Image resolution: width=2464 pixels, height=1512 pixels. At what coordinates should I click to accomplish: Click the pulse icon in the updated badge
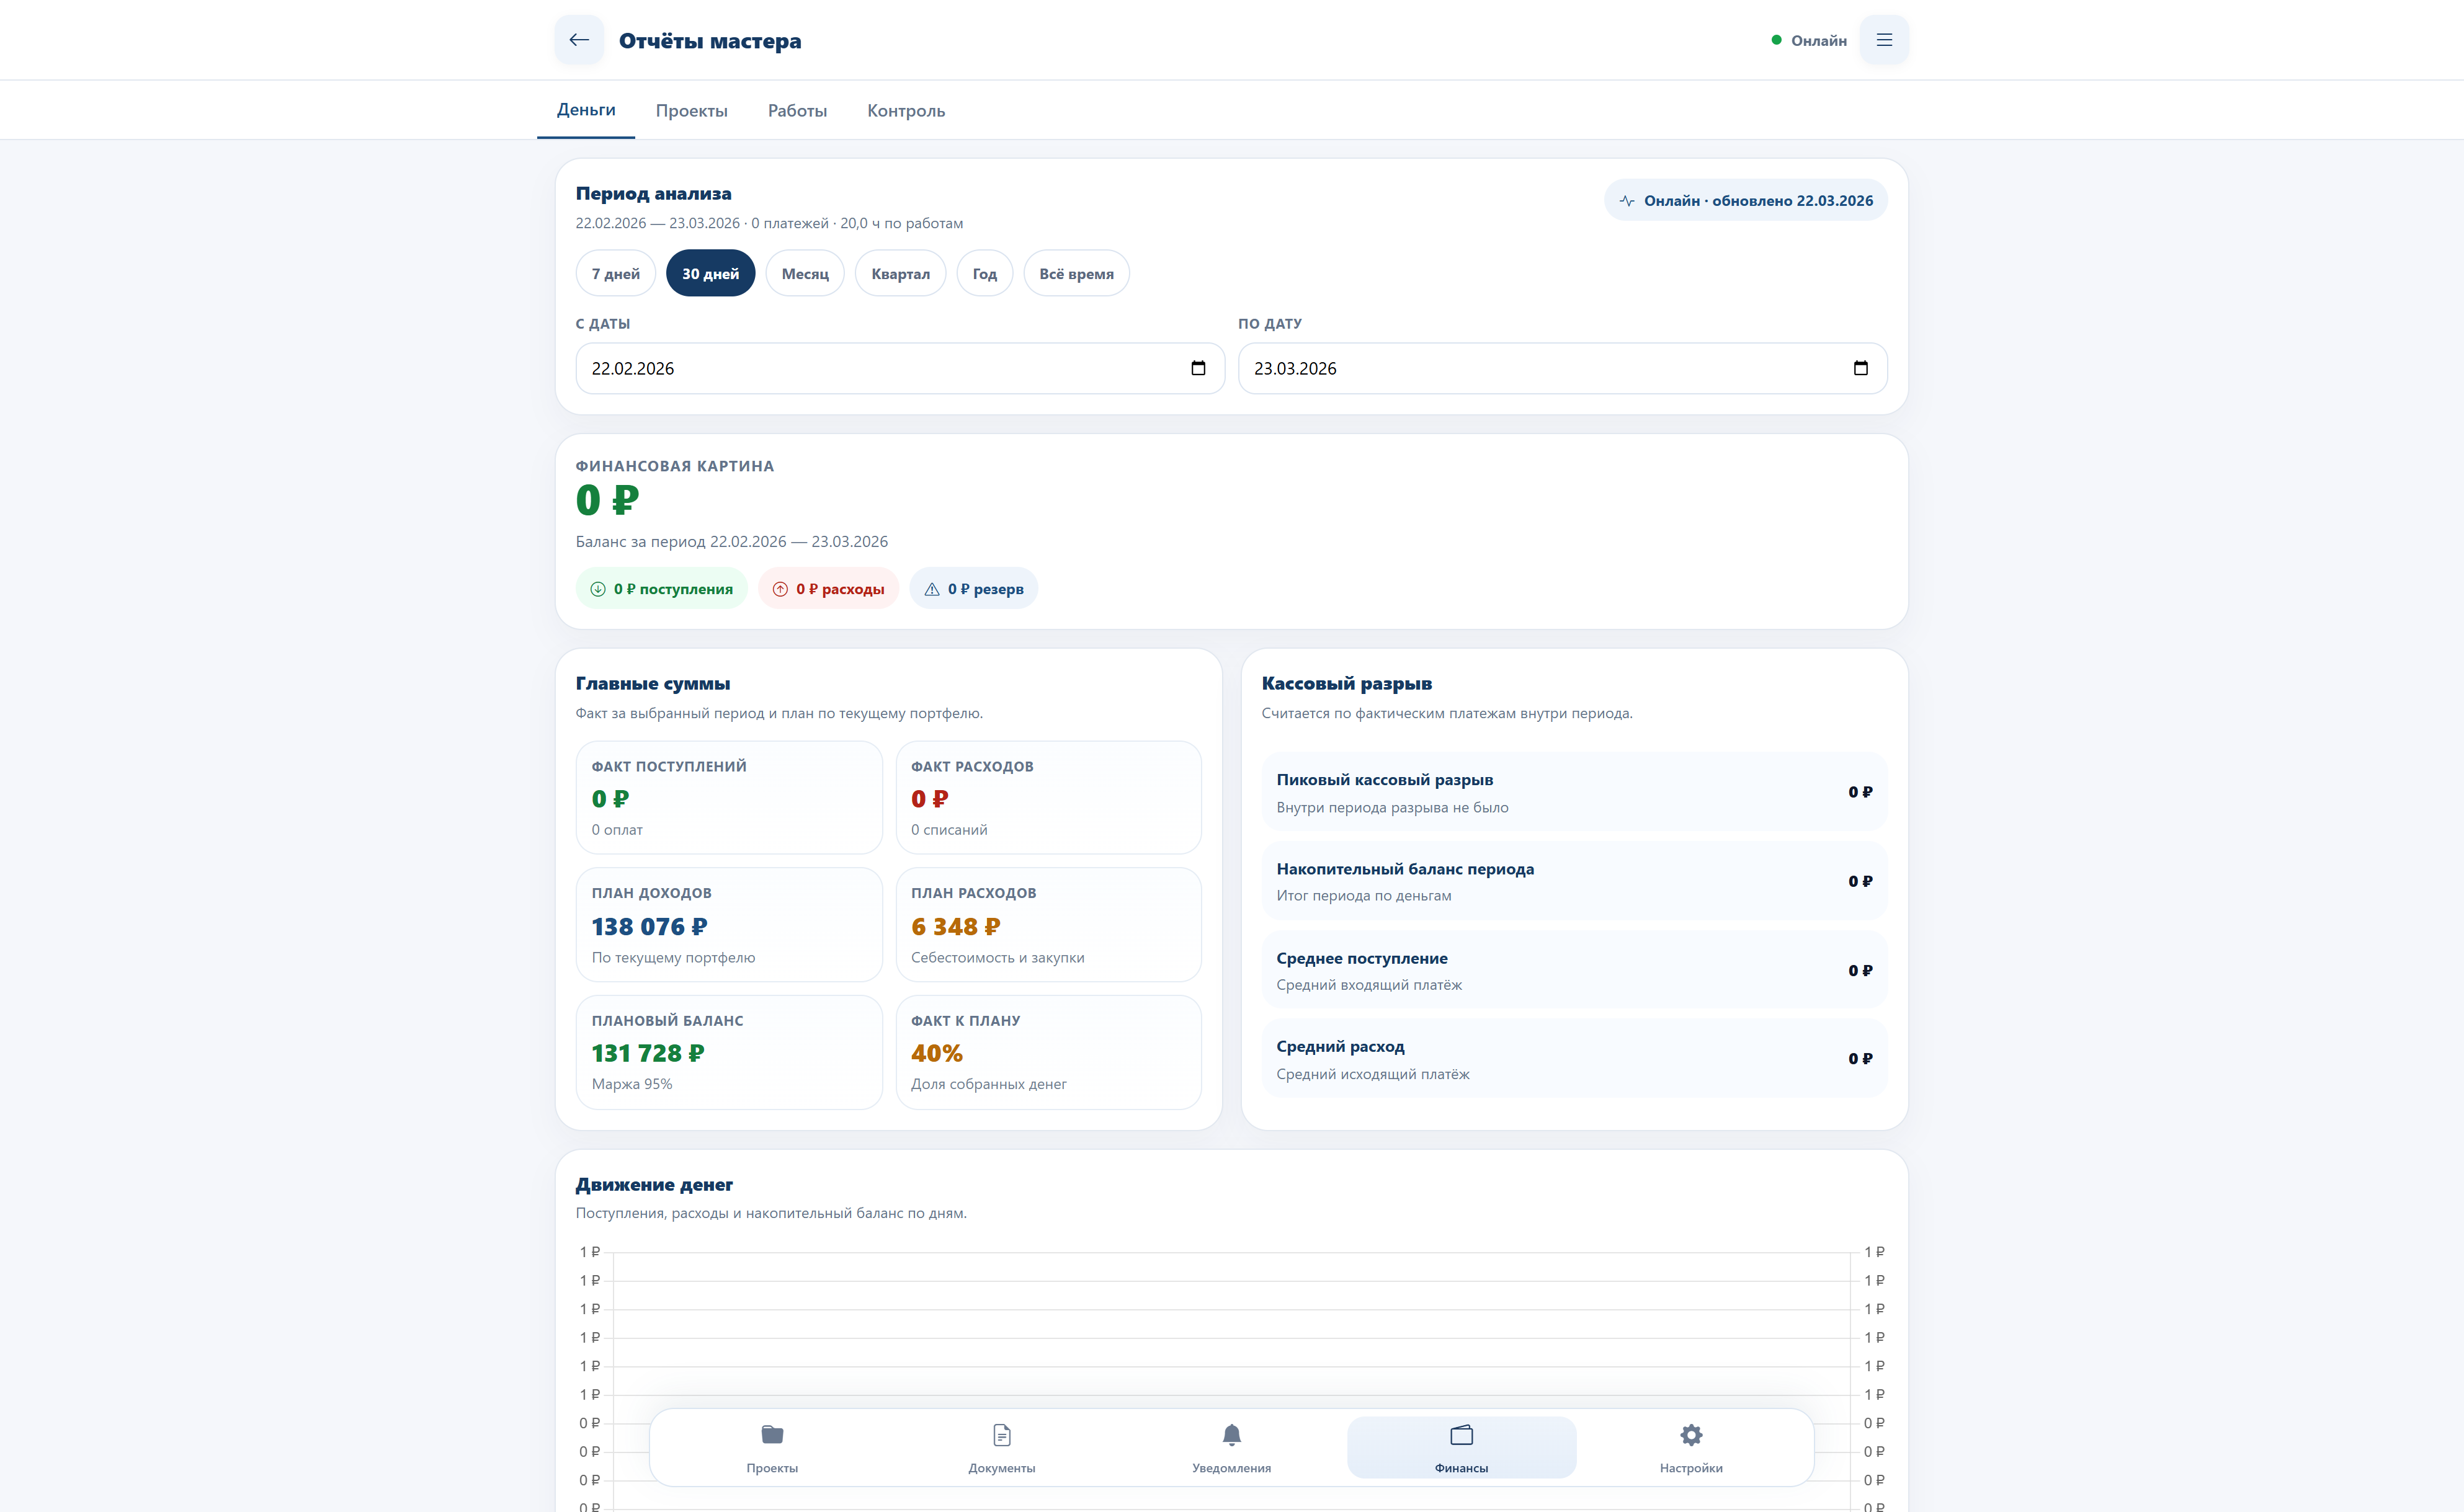click(1627, 201)
